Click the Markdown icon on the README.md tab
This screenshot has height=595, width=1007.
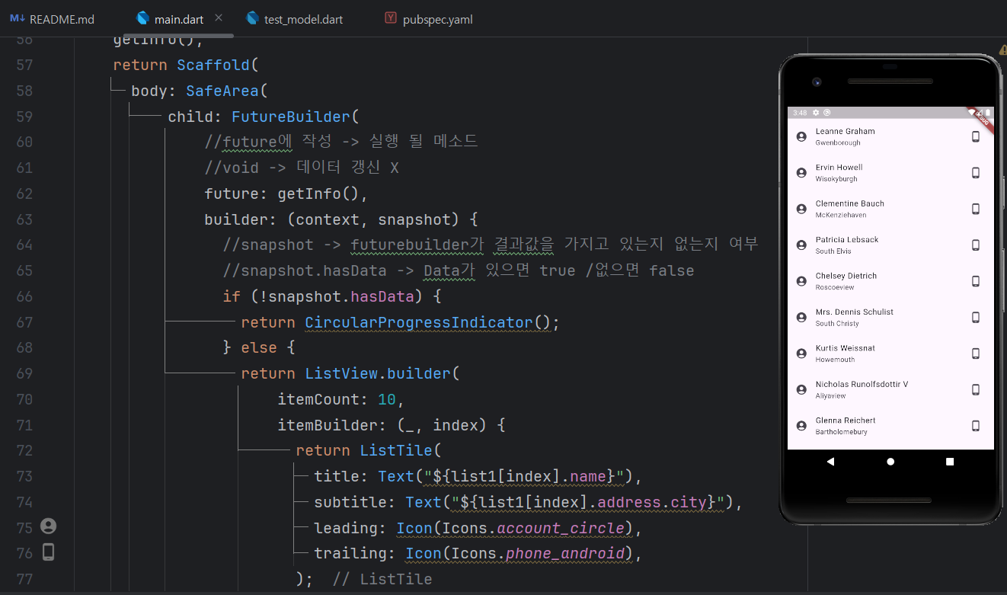click(17, 19)
